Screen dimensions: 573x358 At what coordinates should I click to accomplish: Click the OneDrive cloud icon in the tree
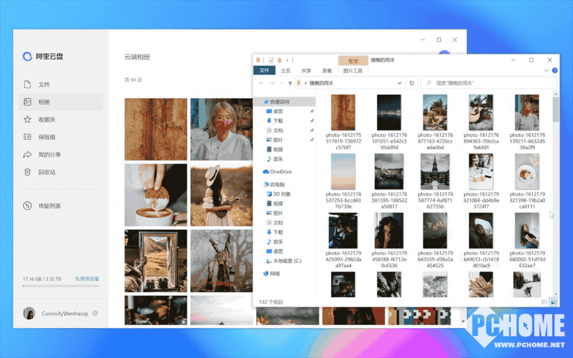click(266, 172)
